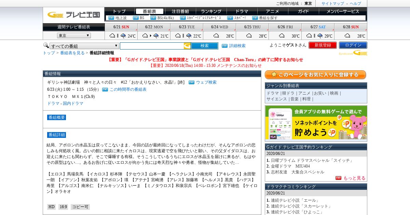
Task: Click the blue 検索 button
Action: tap(205, 46)
